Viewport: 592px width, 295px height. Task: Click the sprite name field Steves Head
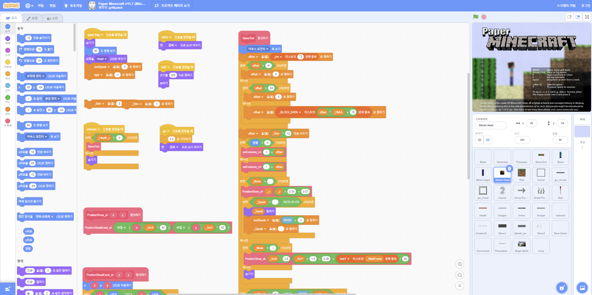pyautogui.click(x=491, y=125)
